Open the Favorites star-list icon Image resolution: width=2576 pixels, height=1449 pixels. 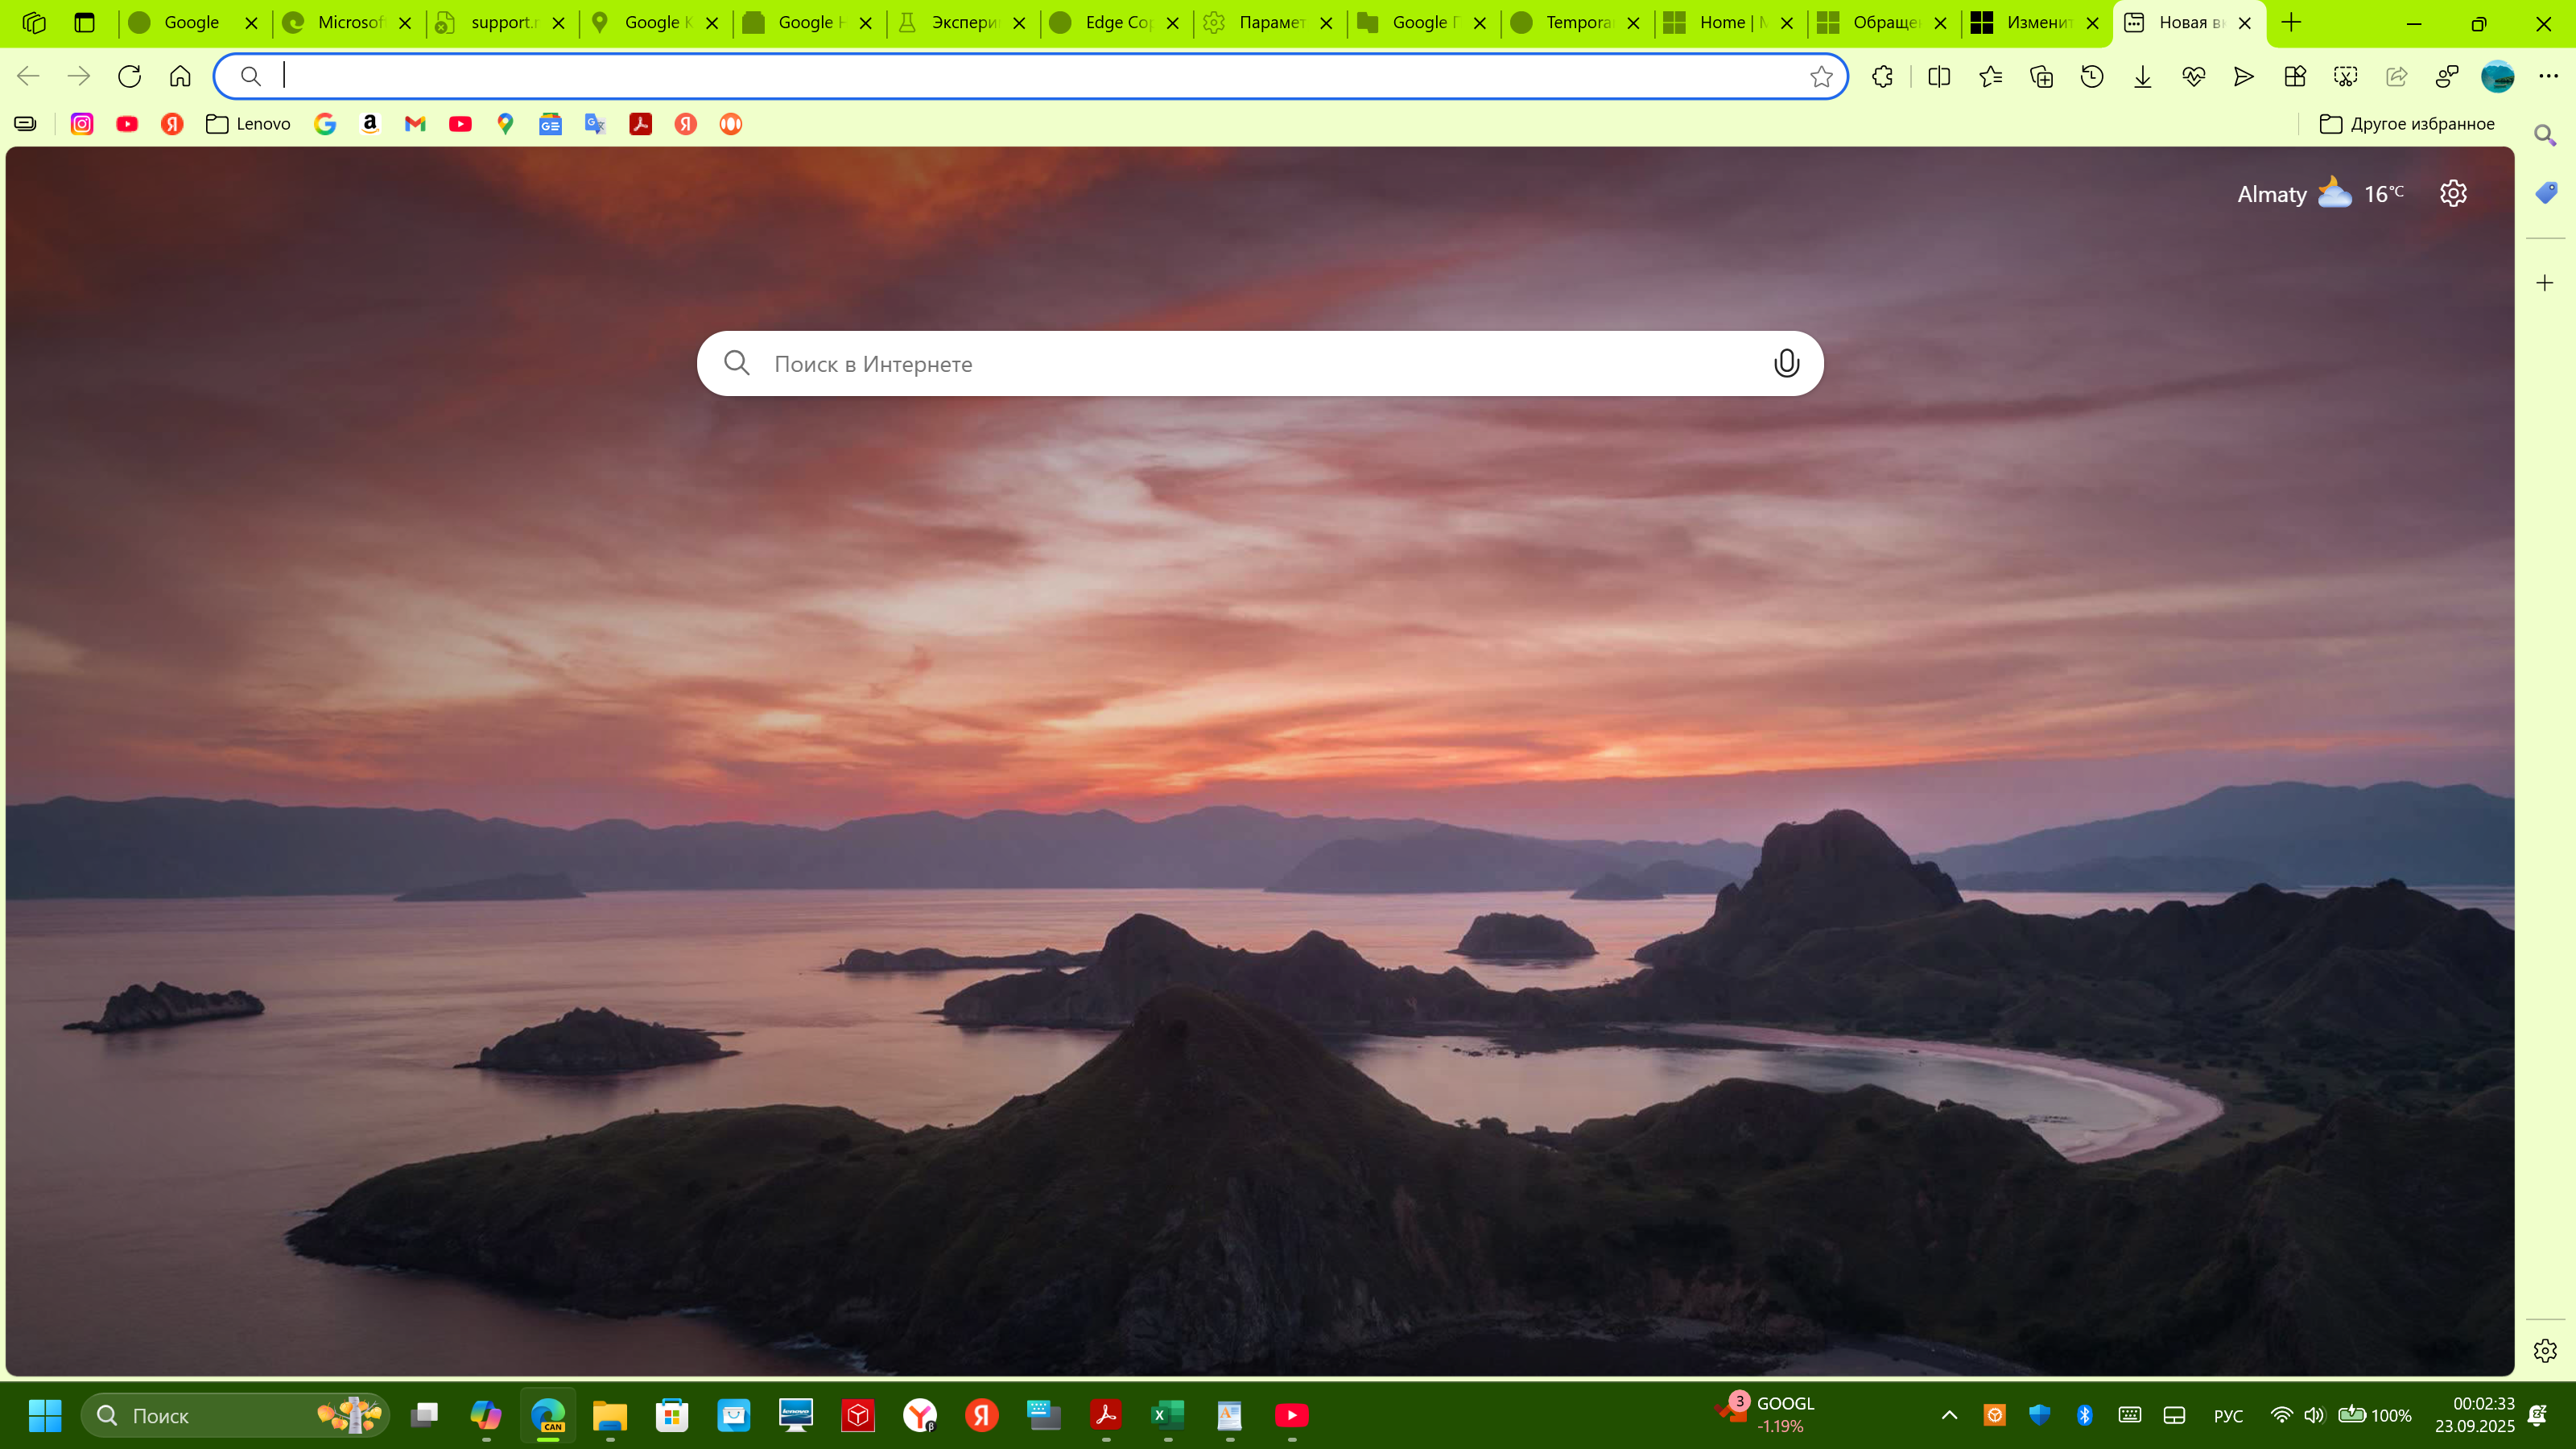1990,77
